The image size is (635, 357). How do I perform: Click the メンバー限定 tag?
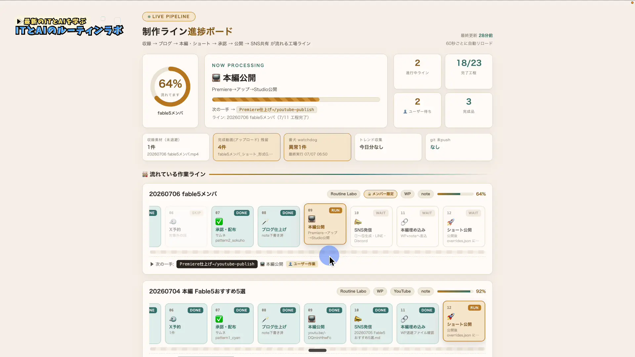point(380,194)
